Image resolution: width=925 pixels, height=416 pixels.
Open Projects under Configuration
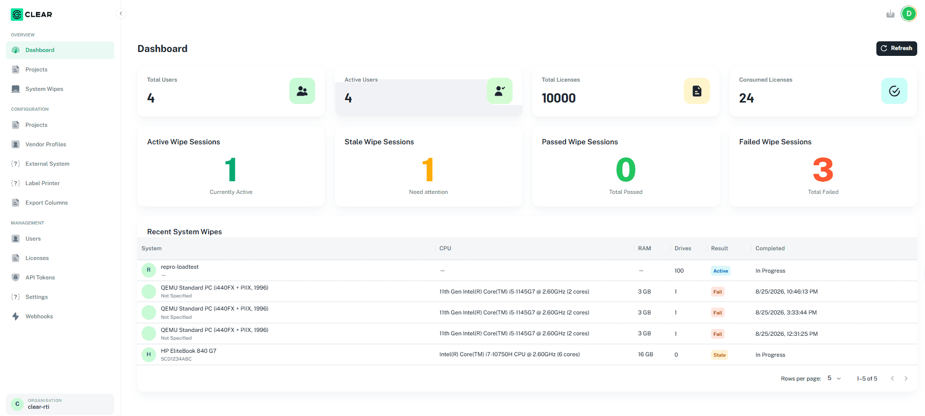coord(60,125)
